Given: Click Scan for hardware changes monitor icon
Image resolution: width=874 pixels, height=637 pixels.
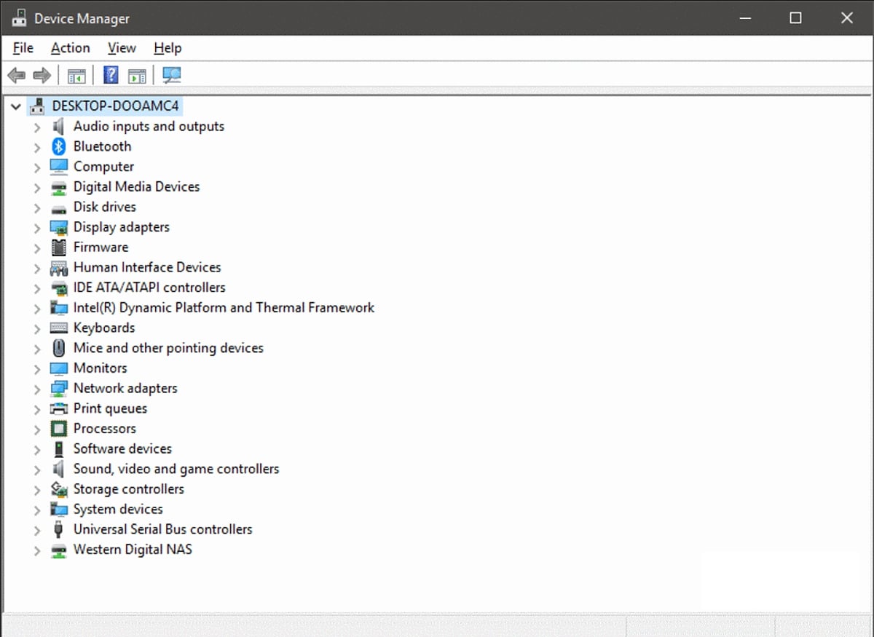Looking at the screenshot, I should click(172, 75).
